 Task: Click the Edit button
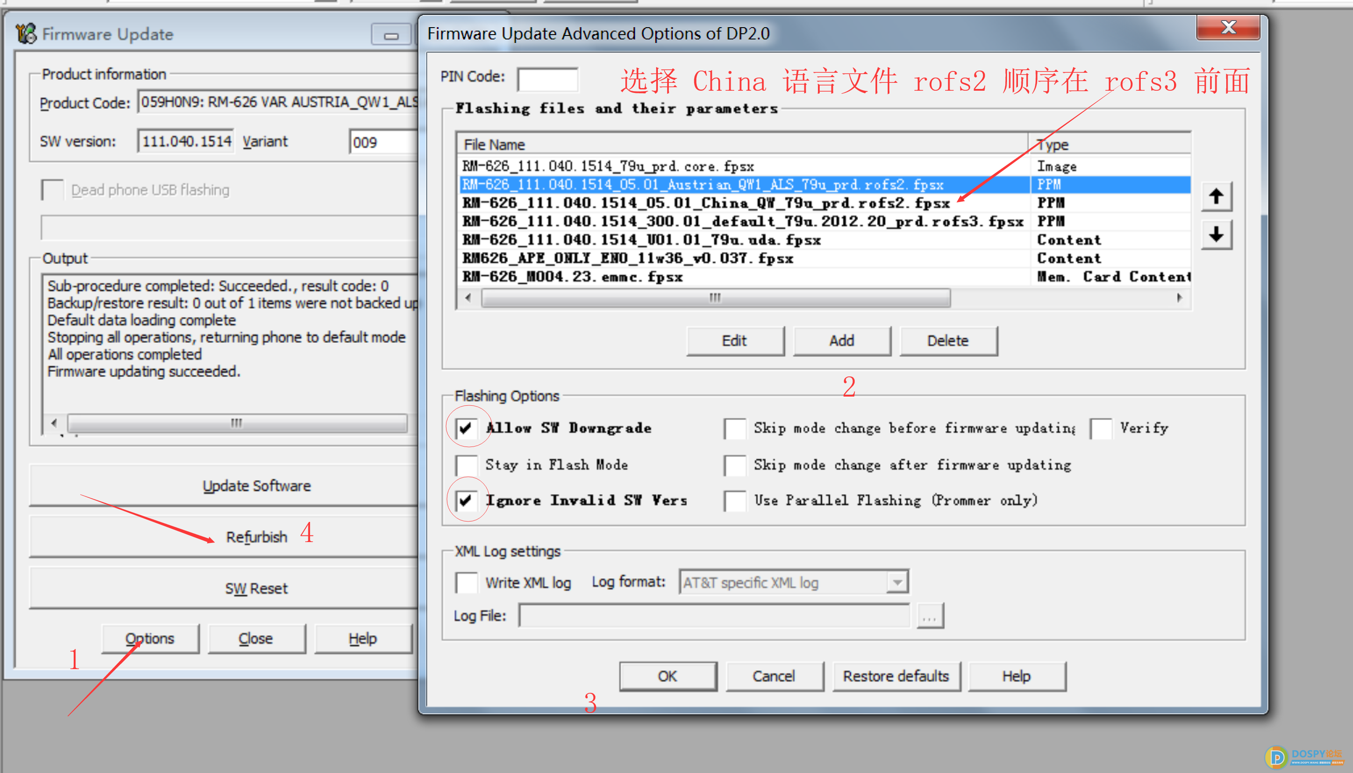click(x=735, y=341)
